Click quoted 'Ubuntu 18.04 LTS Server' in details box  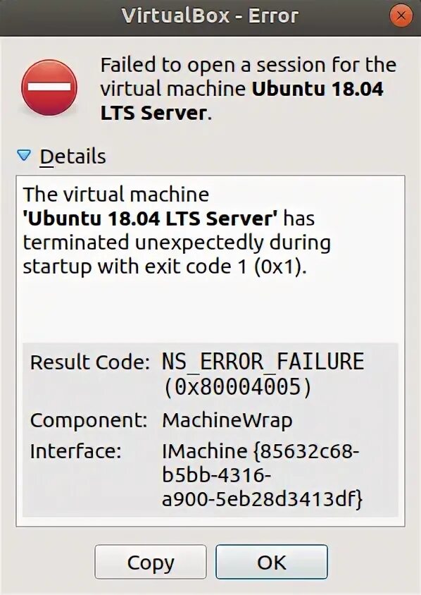coord(151,219)
